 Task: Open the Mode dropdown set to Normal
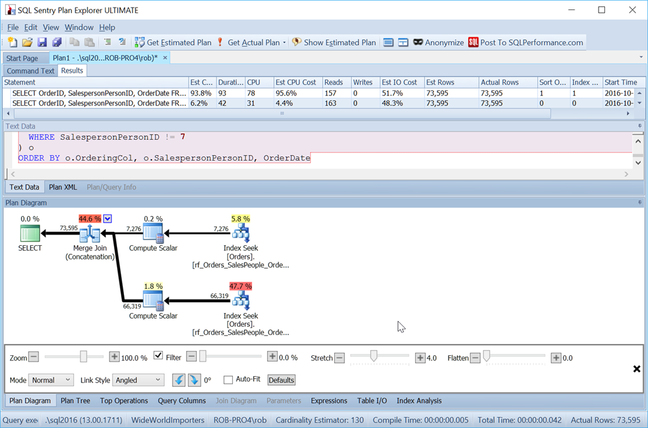click(51, 380)
